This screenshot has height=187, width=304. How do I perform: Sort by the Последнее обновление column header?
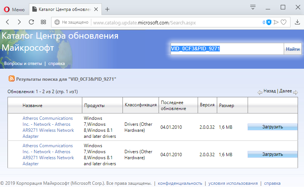(173, 106)
